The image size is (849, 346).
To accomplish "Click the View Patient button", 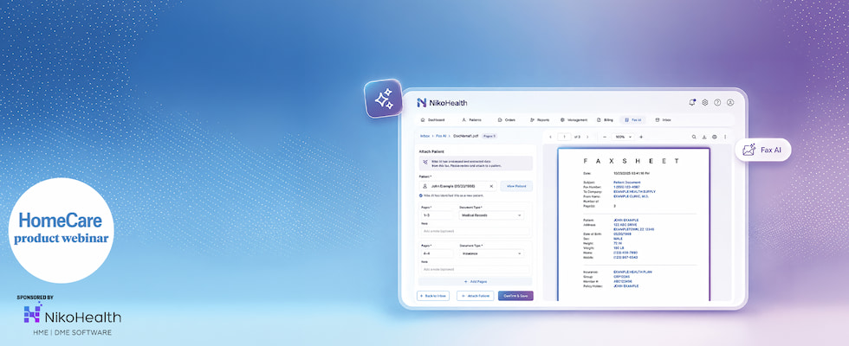I will pos(516,186).
